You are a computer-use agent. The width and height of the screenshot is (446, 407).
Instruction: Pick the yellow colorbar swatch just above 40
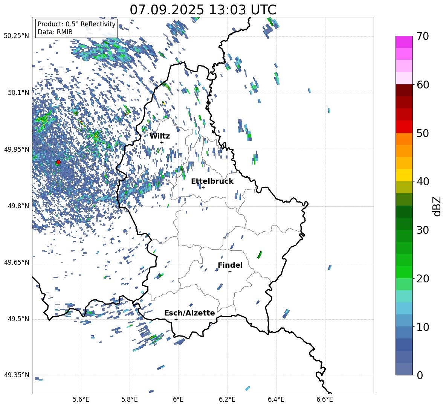pyautogui.click(x=404, y=175)
